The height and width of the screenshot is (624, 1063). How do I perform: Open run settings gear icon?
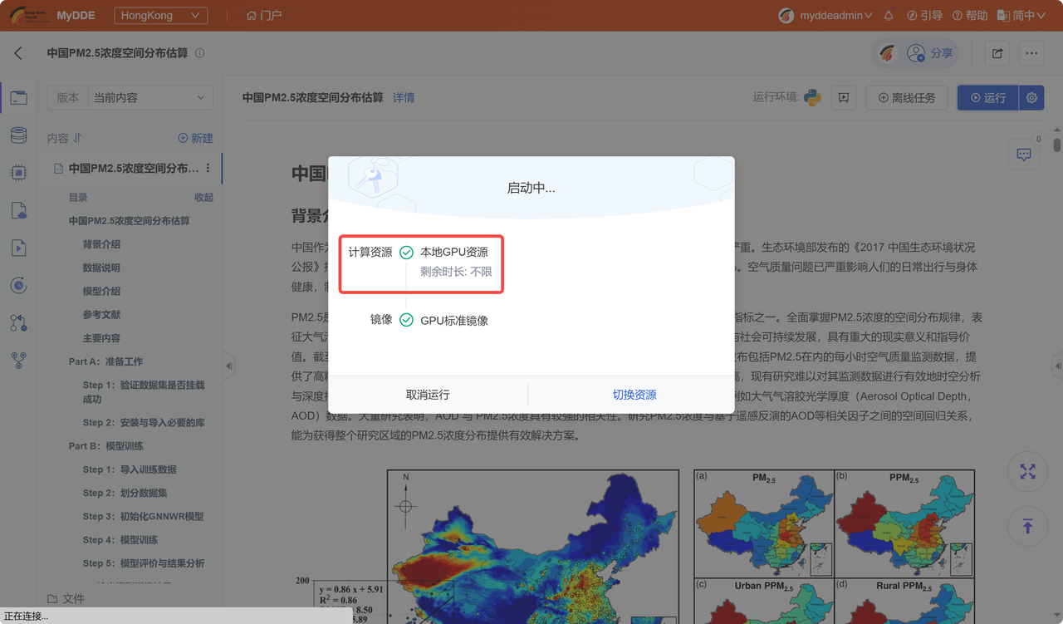coord(1031,97)
